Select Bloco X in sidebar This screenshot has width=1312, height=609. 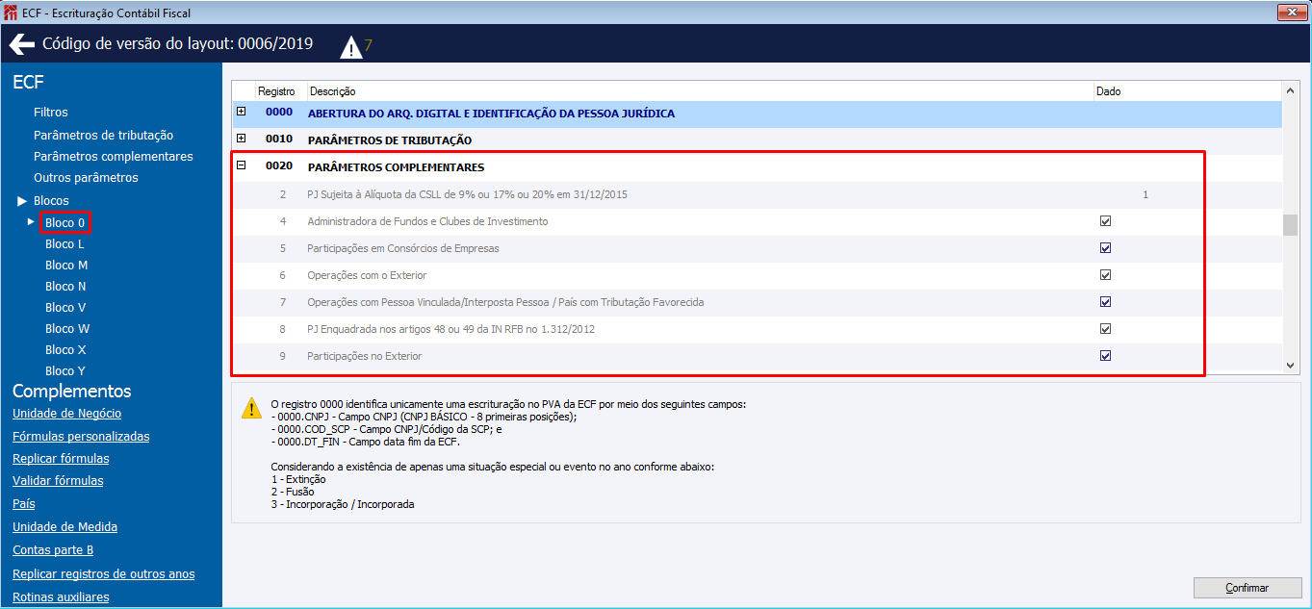65,350
